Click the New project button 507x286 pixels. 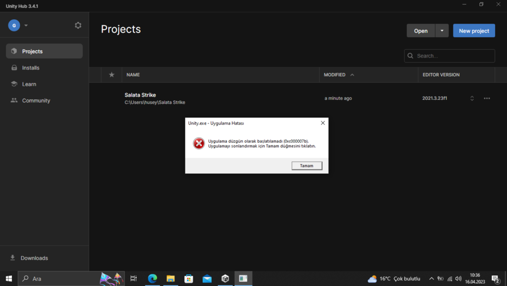point(474,31)
